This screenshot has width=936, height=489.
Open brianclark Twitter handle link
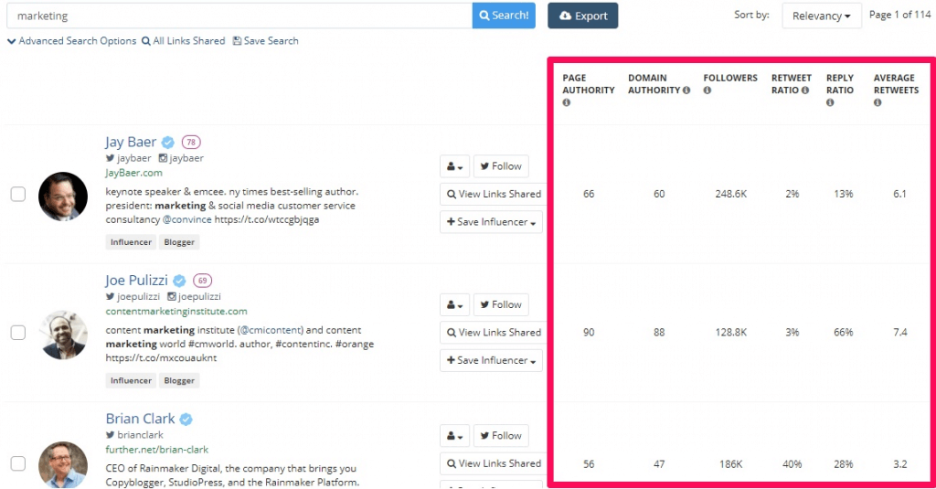point(134,435)
